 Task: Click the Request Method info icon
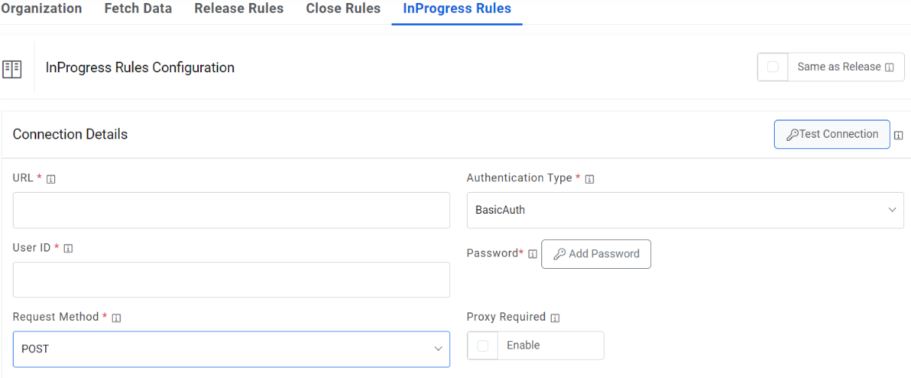116,318
